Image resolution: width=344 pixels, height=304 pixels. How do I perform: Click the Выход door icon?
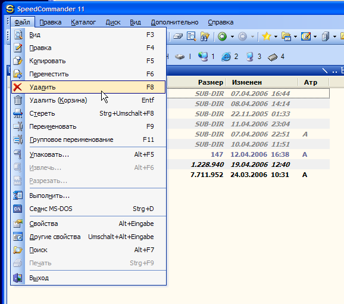point(18,278)
